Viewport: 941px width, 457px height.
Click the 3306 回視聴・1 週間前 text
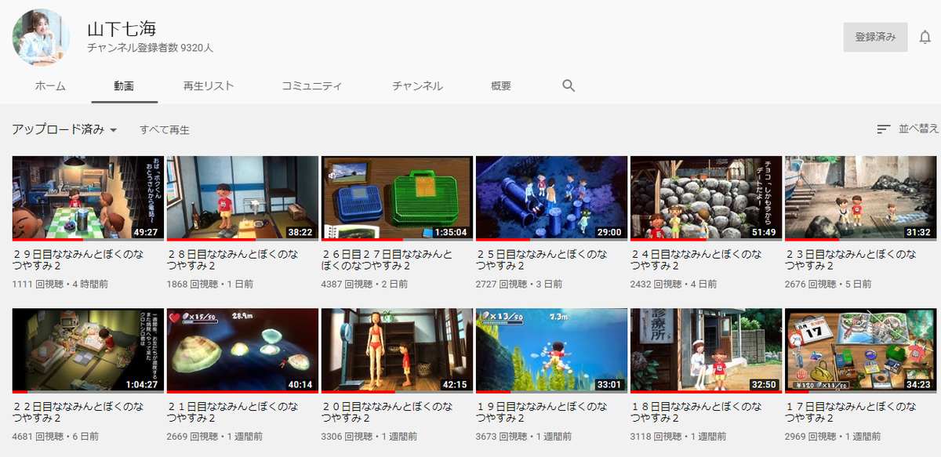pyautogui.click(x=369, y=436)
